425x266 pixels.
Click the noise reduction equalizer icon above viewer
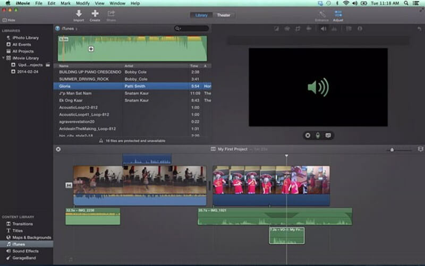pos(334,29)
